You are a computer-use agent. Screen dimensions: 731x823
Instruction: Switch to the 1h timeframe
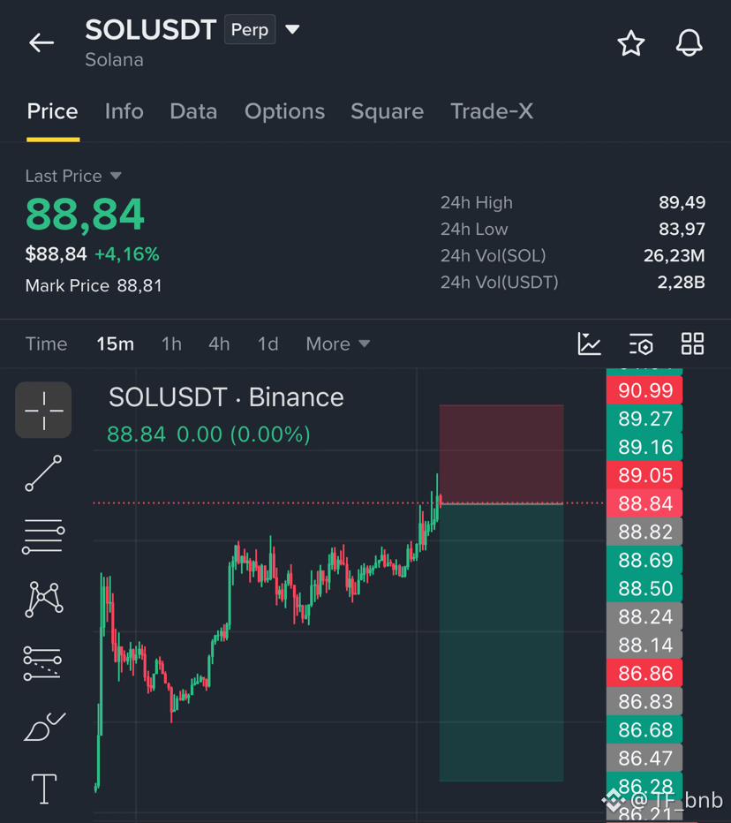[171, 344]
